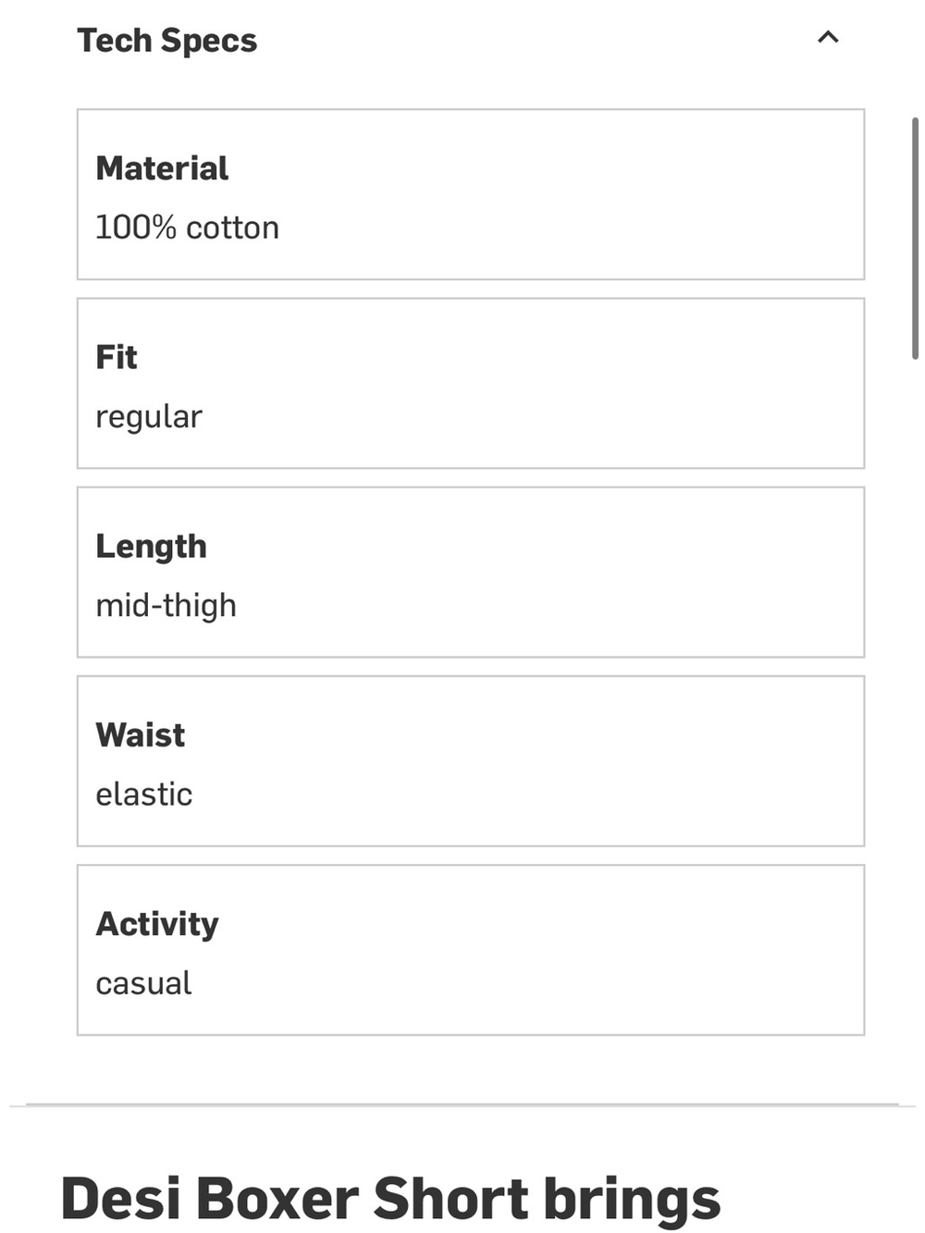Click the vertical scrollbar thumb
The width and height of the screenshot is (925, 1233).
pos(915,238)
